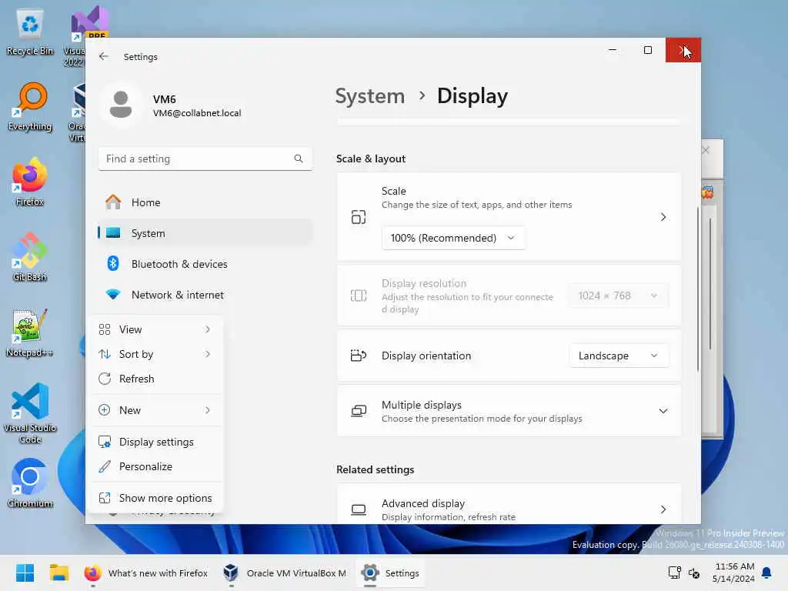The height and width of the screenshot is (591, 788).
Task: Switch to Oracle VM VirtualBox taskbar window
Action: 285,573
